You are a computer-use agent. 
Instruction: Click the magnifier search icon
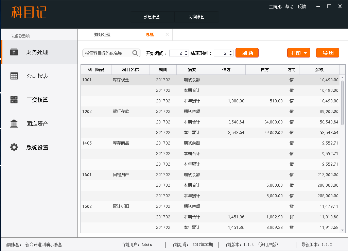point(135,53)
